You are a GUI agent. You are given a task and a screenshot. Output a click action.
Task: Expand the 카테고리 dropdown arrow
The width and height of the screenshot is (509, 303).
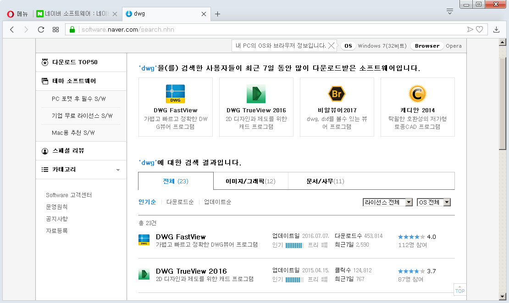118,170
